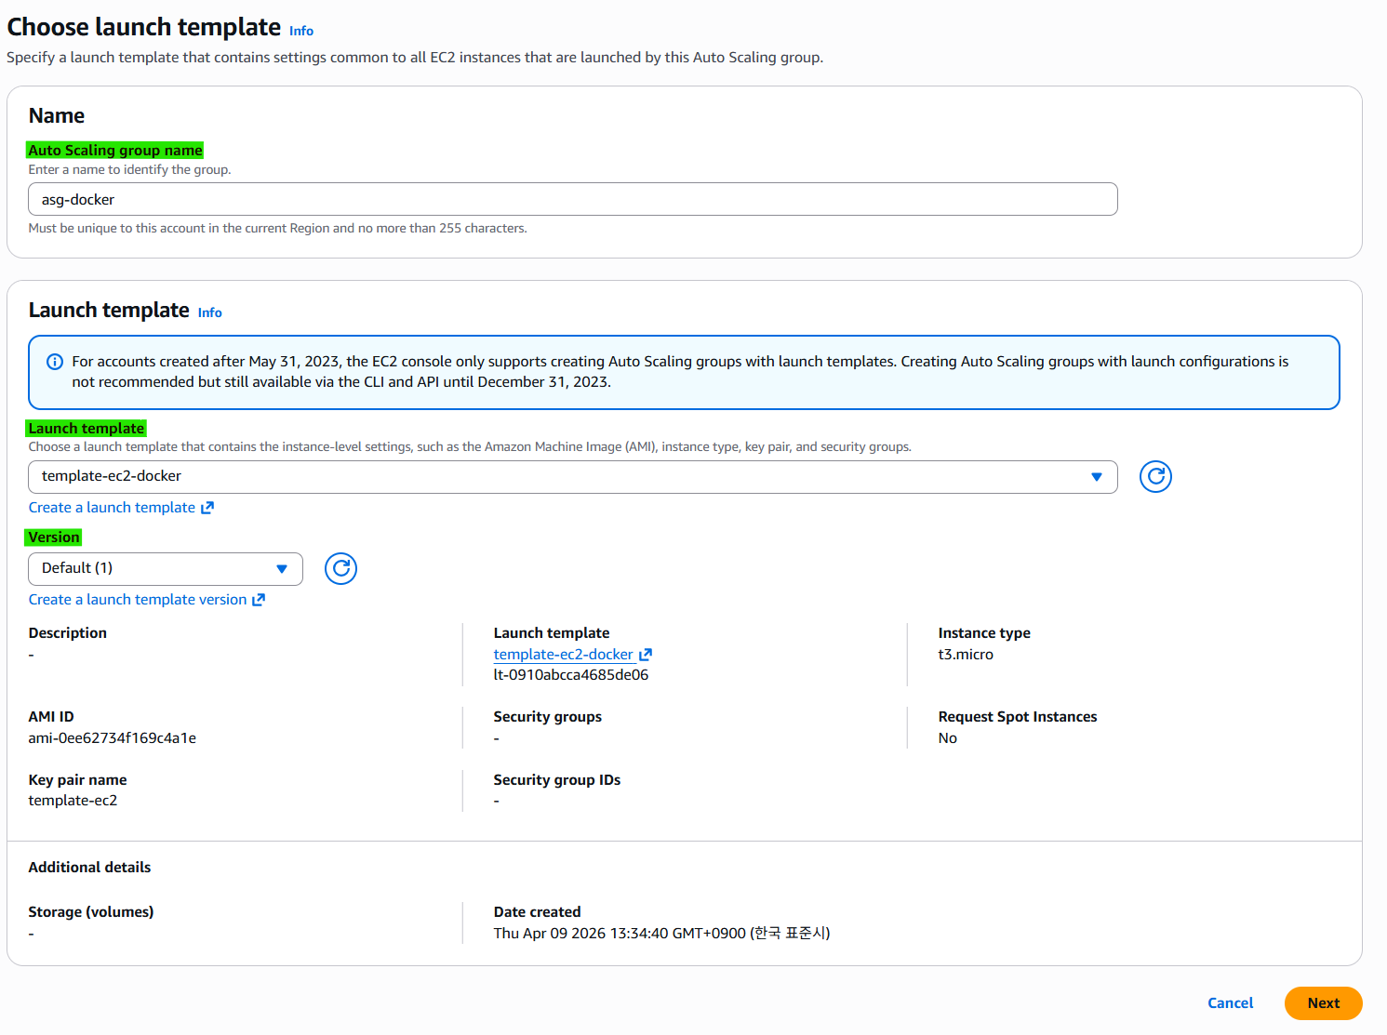This screenshot has height=1035, width=1387.
Task: Select the template-ec2-docker combo box
Action: point(573,477)
